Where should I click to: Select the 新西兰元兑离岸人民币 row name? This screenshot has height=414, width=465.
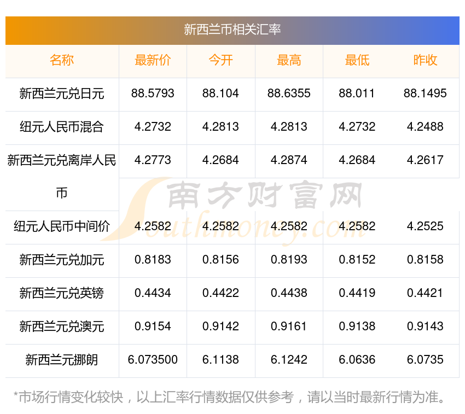coord(62,177)
